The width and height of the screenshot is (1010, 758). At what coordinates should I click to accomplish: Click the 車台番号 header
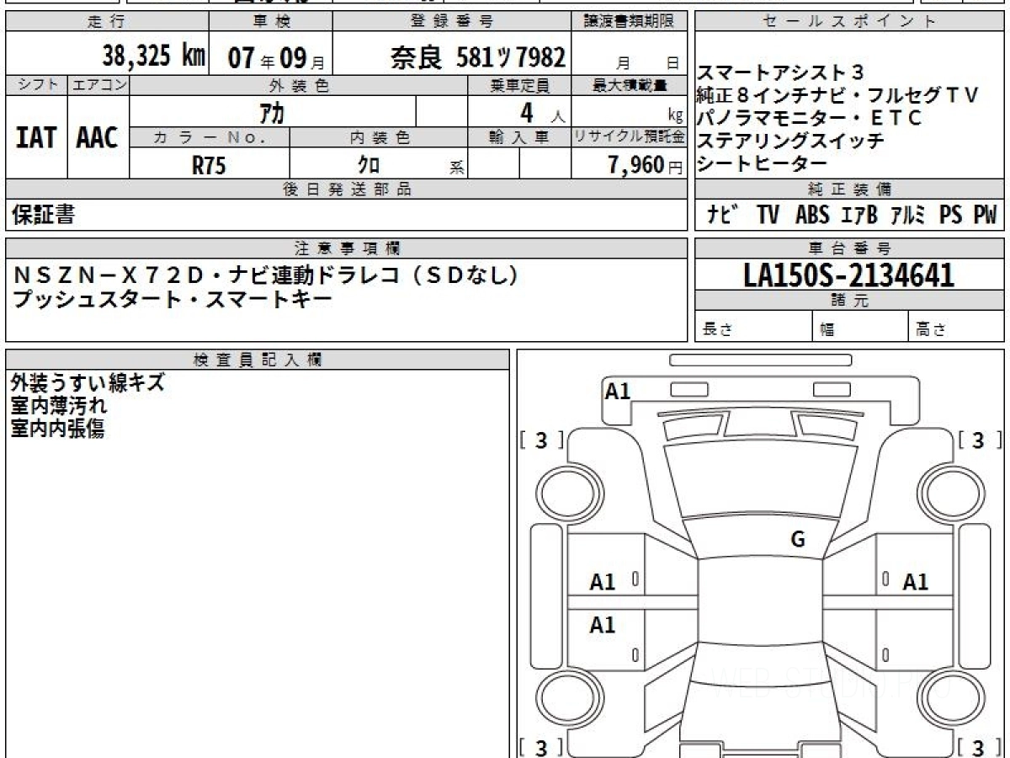click(848, 248)
